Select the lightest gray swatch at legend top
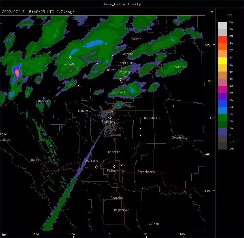The height and width of the screenshot is (238, 244). (x=222, y=26)
